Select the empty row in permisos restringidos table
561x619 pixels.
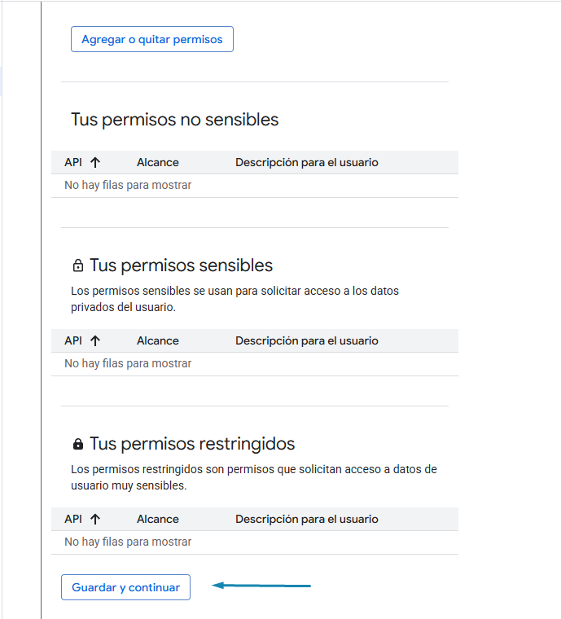[128, 542]
